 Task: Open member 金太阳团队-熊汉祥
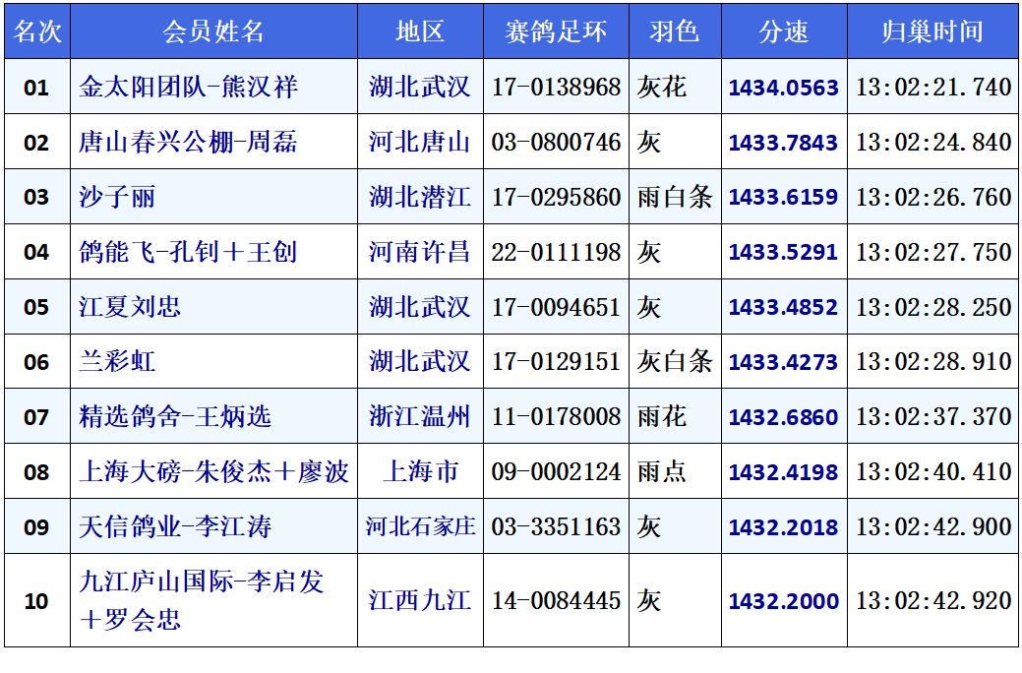click(188, 88)
